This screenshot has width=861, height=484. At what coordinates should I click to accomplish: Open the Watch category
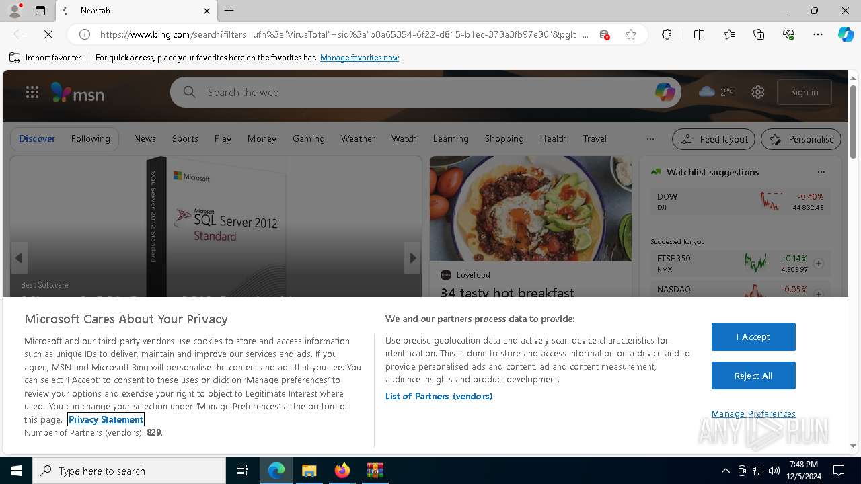404,138
